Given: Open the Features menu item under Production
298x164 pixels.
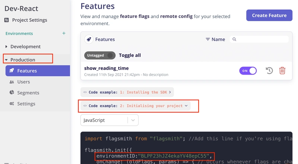Looking at the screenshot, I should 38,71.
